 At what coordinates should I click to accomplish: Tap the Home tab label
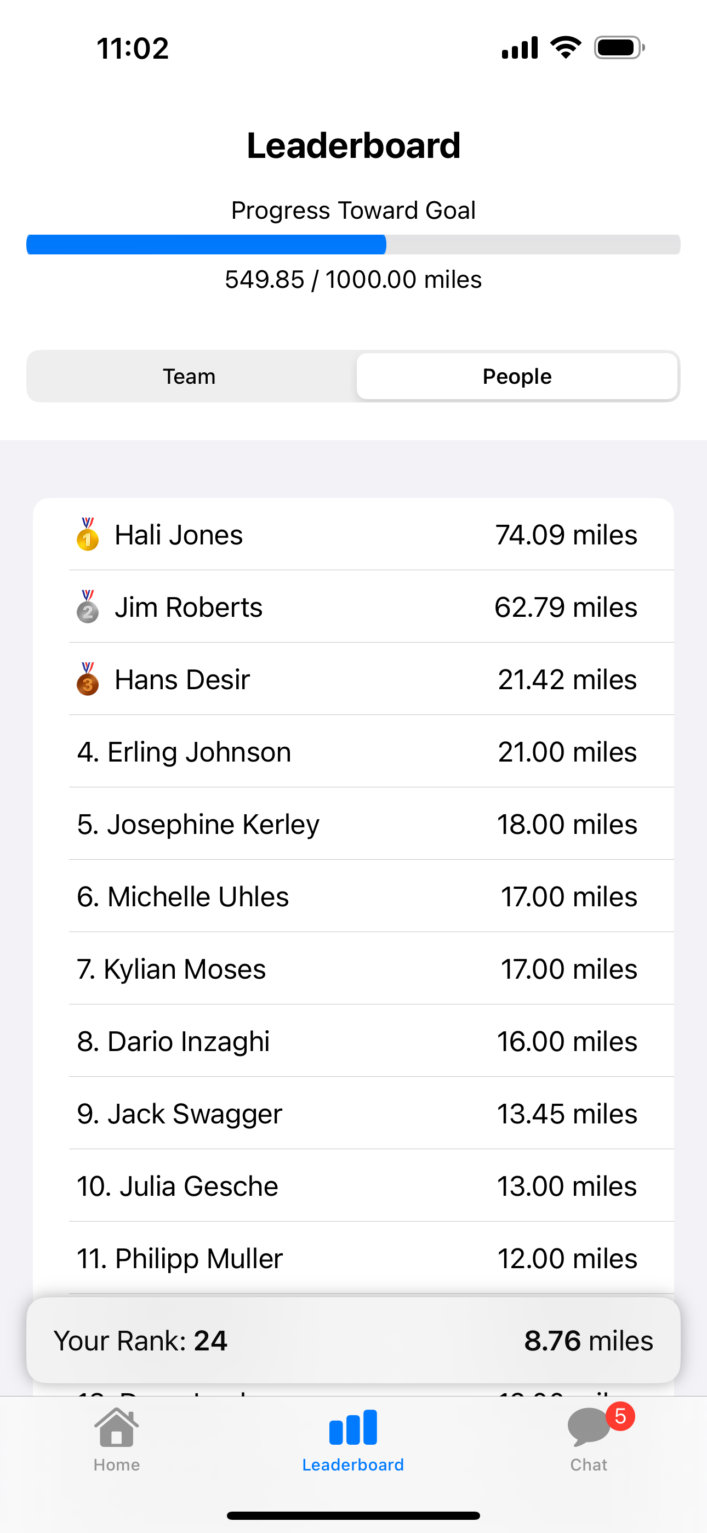[117, 1464]
